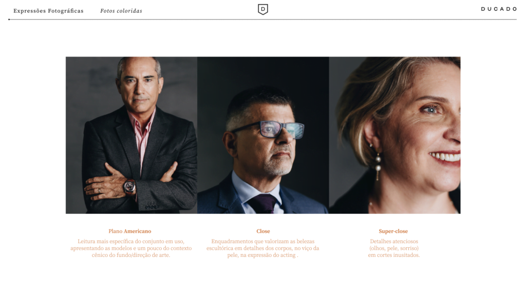The width and height of the screenshot is (526, 296).
Task: Click the Enquadramentos description text
Action: (x=262, y=248)
